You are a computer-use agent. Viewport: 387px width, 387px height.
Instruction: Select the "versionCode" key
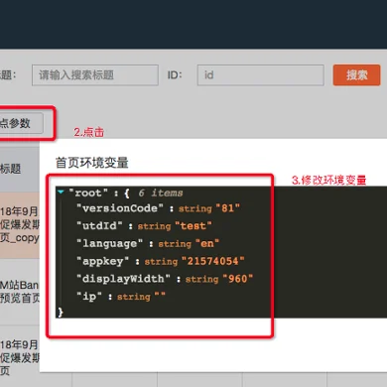point(120,208)
